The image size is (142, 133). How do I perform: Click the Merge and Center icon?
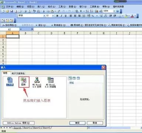click(84, 16)
